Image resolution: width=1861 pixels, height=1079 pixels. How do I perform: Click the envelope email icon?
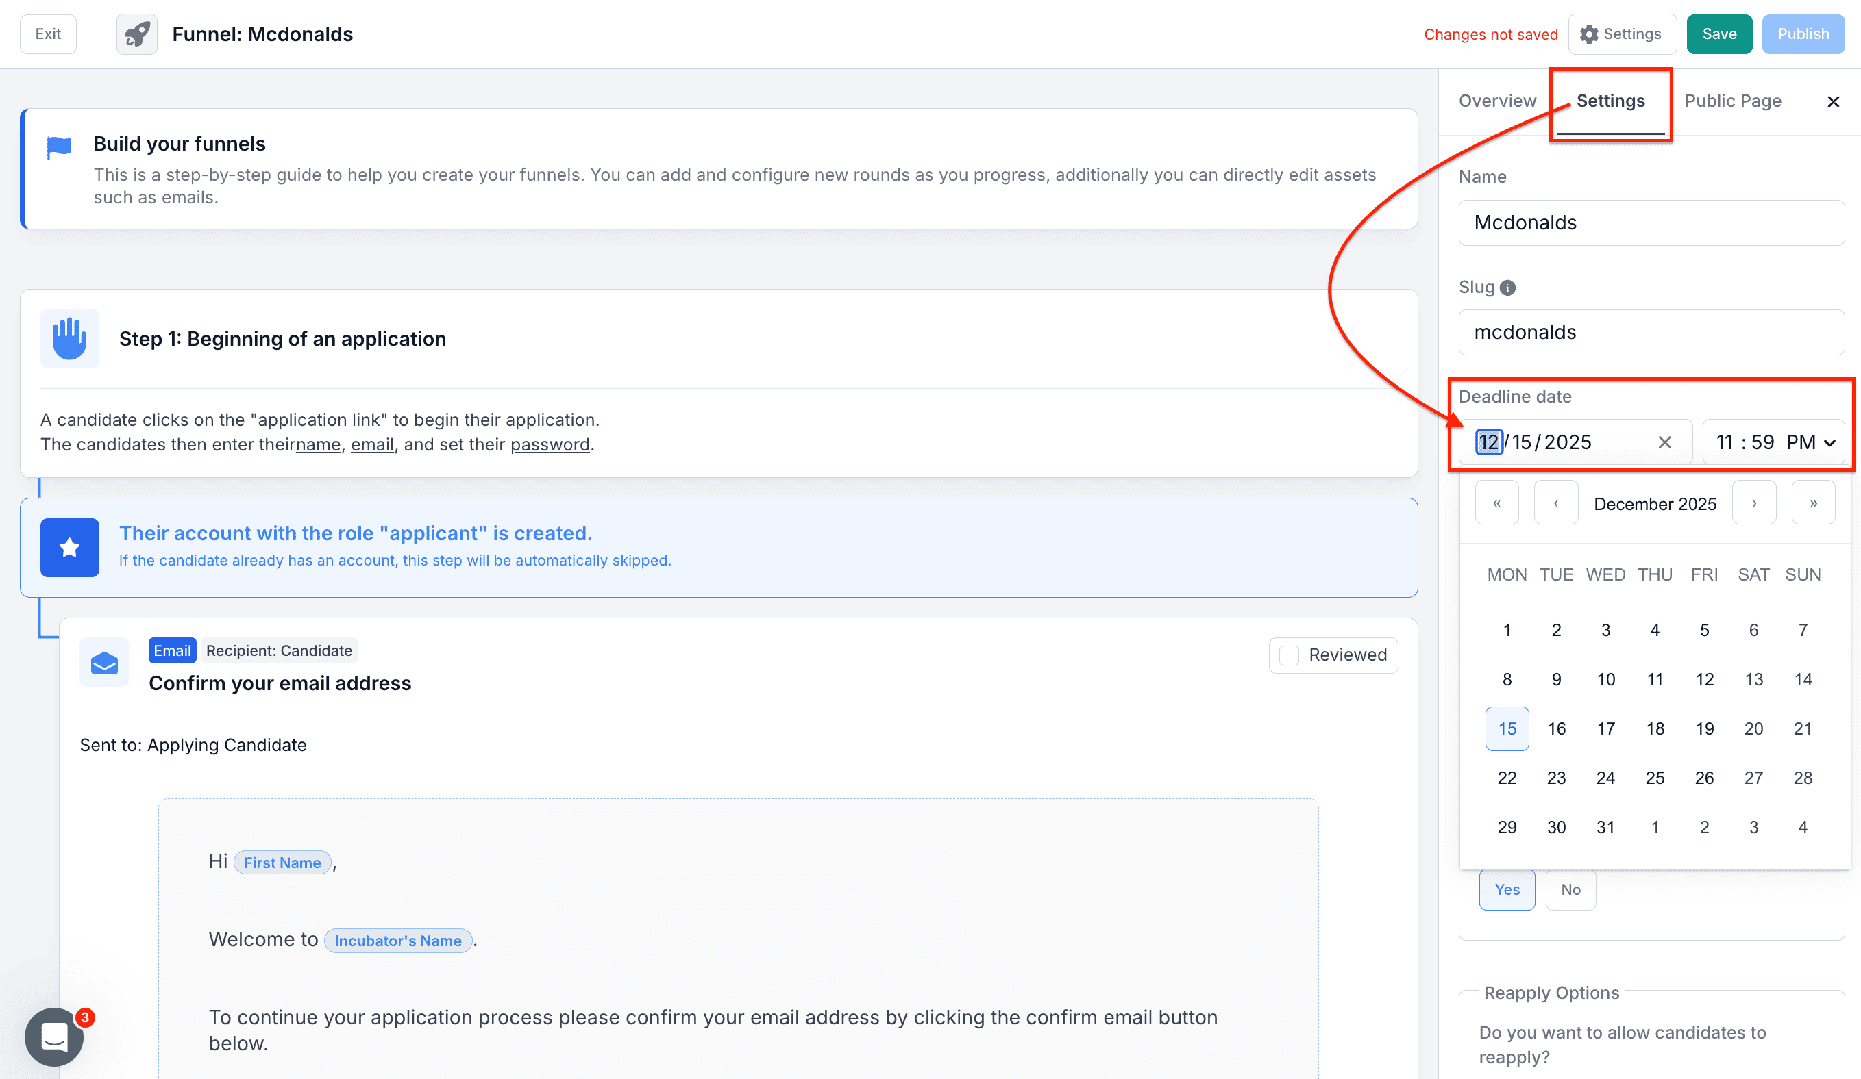click(x=104, y=663)
